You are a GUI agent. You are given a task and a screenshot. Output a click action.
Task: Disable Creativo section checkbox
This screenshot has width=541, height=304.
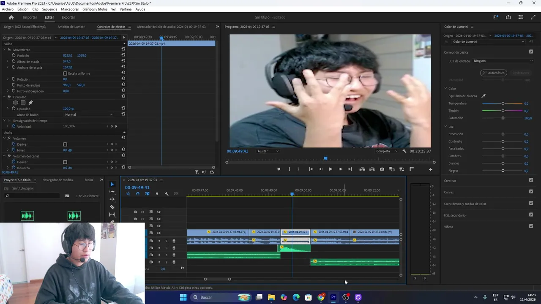point(531,180)
